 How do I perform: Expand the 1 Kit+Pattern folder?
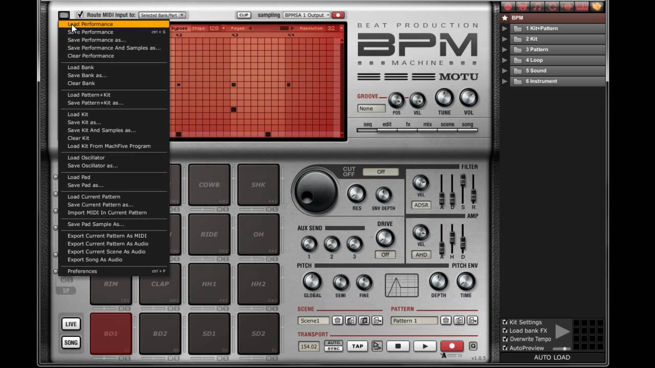pos(505,28)
